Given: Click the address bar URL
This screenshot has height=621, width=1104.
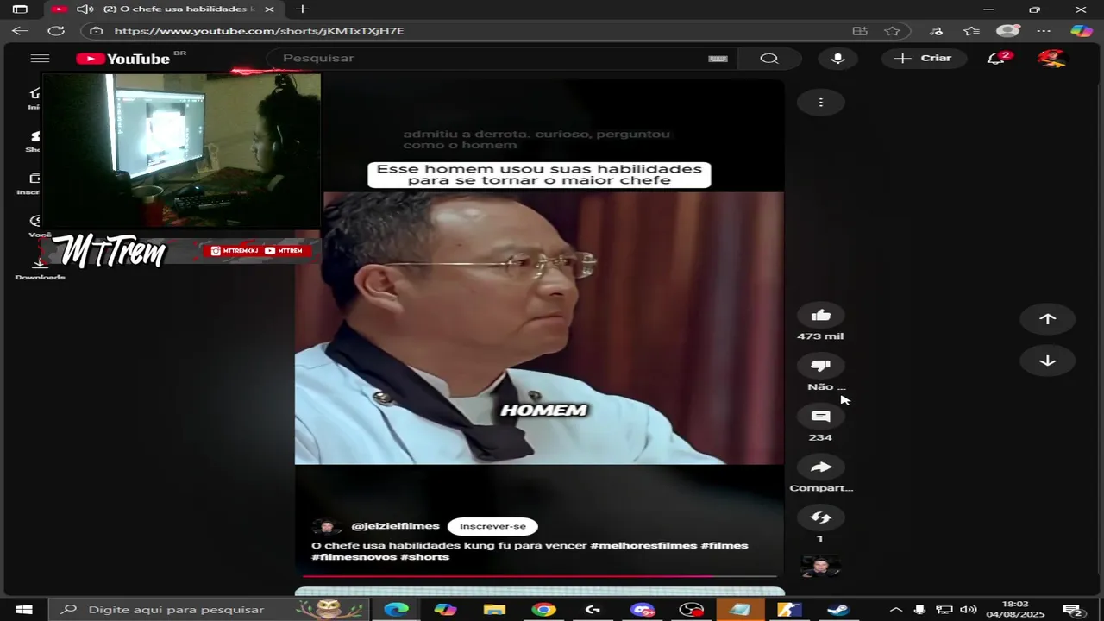Looking at the screenshot, I should (259, 31).
